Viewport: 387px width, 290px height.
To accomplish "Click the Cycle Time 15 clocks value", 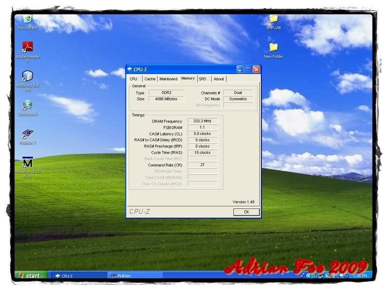I will tap(202, 153).
